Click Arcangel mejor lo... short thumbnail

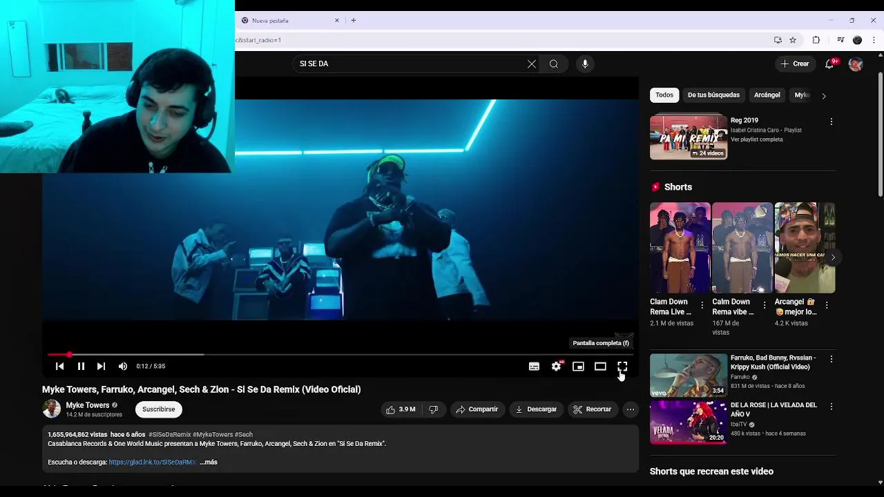click(x=805, y=248)
